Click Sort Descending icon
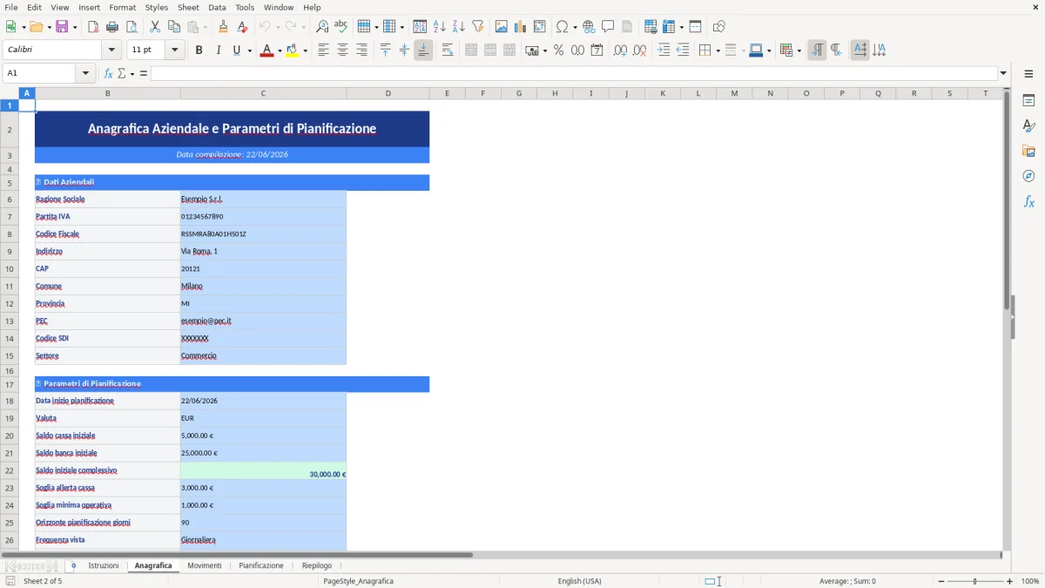 [x=459, y=27]
